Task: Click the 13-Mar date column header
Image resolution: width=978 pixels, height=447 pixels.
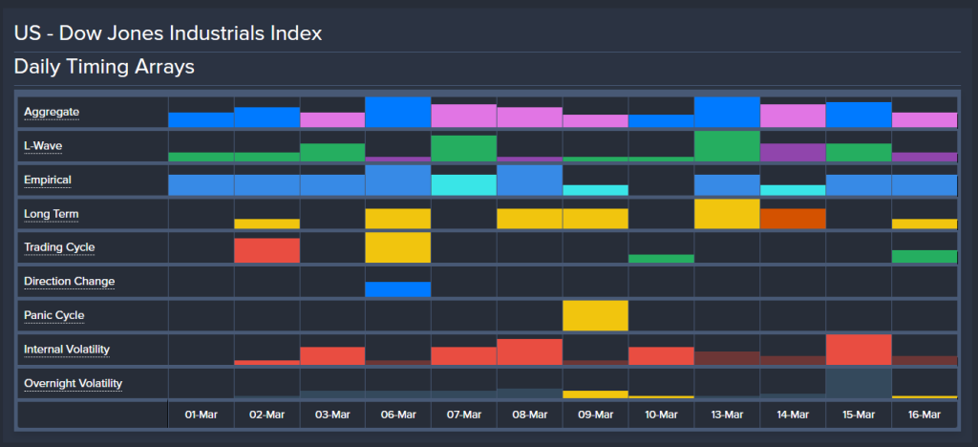Action: click(x=727, y=415)
